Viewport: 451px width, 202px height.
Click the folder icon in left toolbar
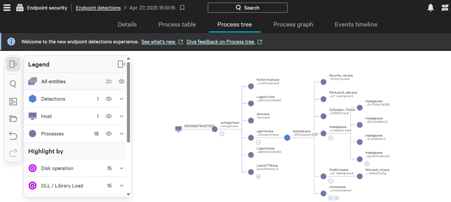point(13,118)
